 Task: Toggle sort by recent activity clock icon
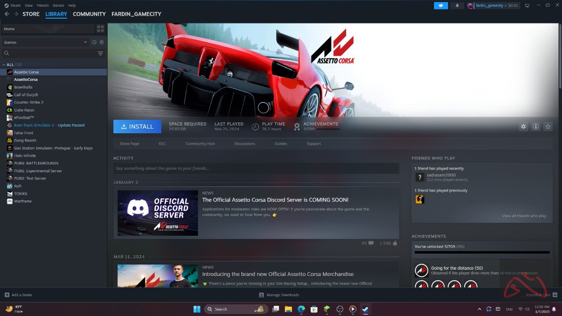pos(94,42)
